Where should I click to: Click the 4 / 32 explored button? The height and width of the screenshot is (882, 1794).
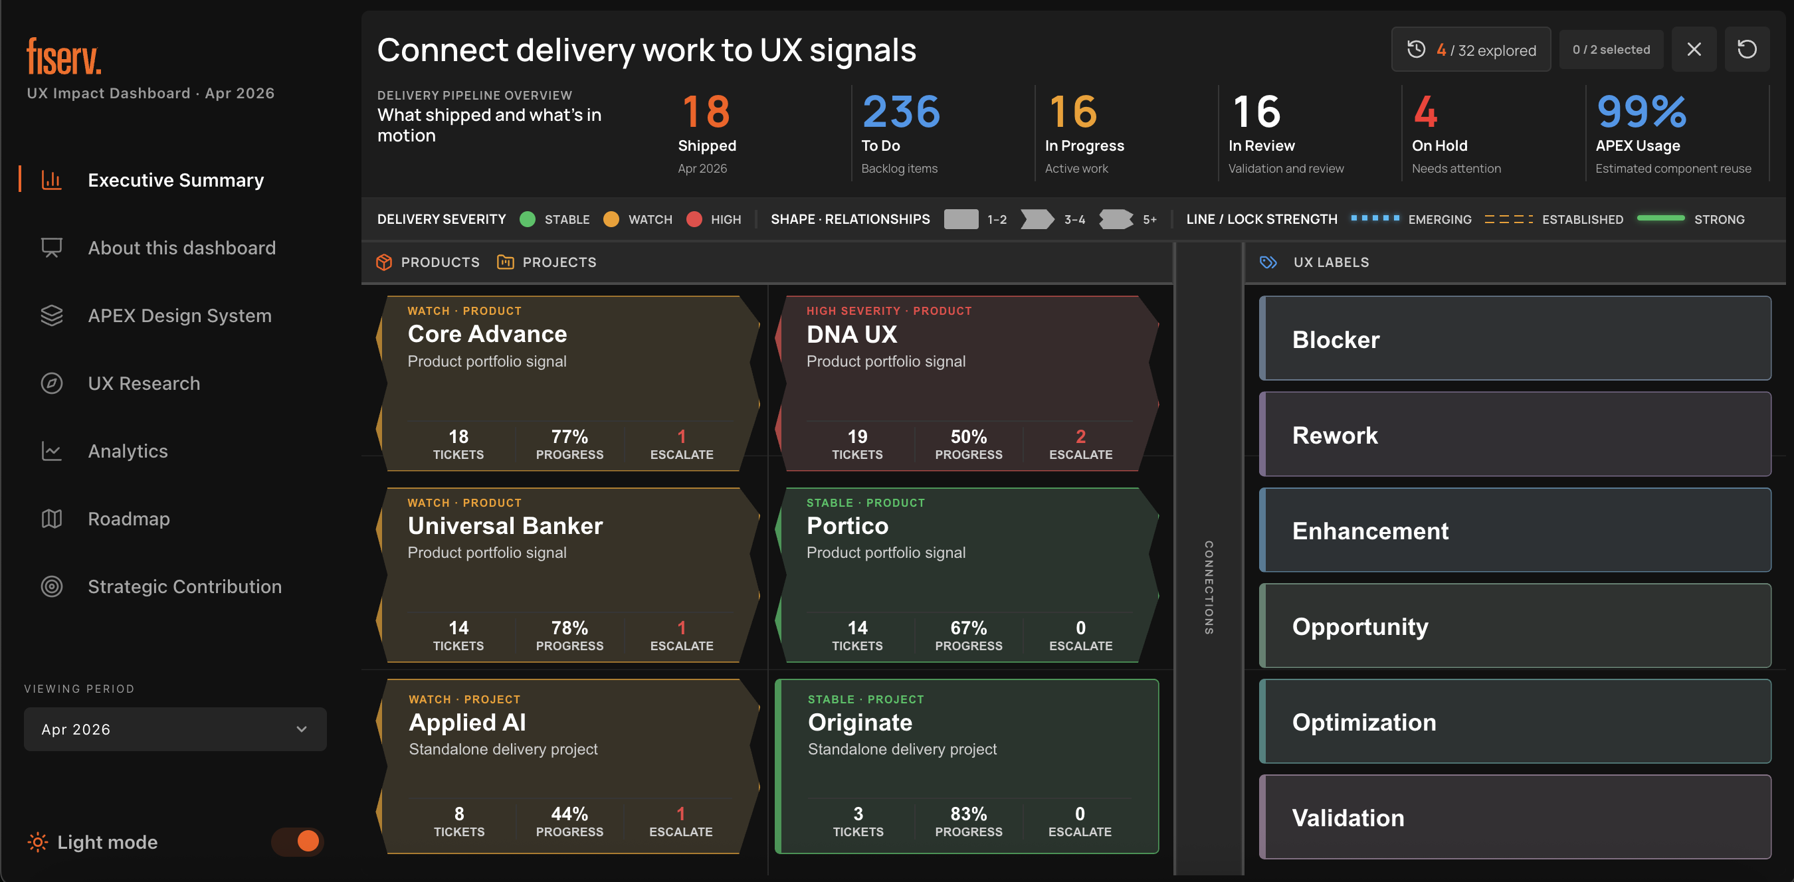(x=1471, y=49)
